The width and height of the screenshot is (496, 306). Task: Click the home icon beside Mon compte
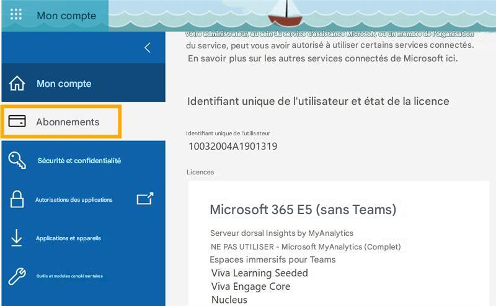(17, 84)
